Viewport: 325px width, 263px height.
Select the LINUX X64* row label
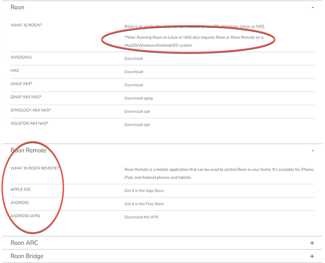pyautogui.click(x=21, y=84)
